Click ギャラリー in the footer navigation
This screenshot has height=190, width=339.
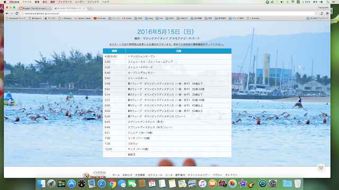click(x=231, y=175)
